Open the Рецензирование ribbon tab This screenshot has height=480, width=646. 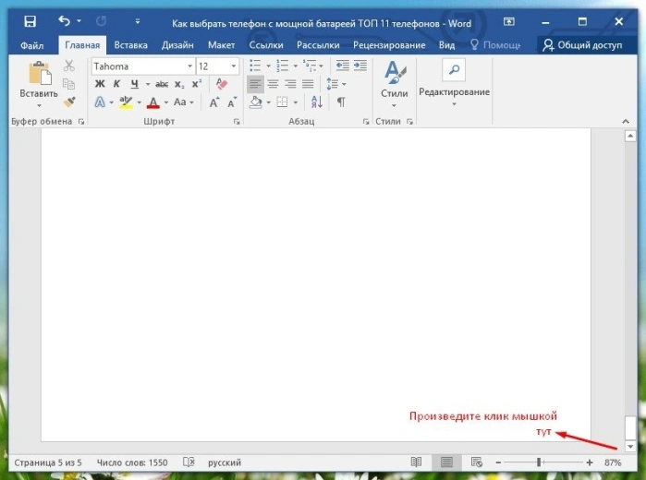tap(389, 45)
